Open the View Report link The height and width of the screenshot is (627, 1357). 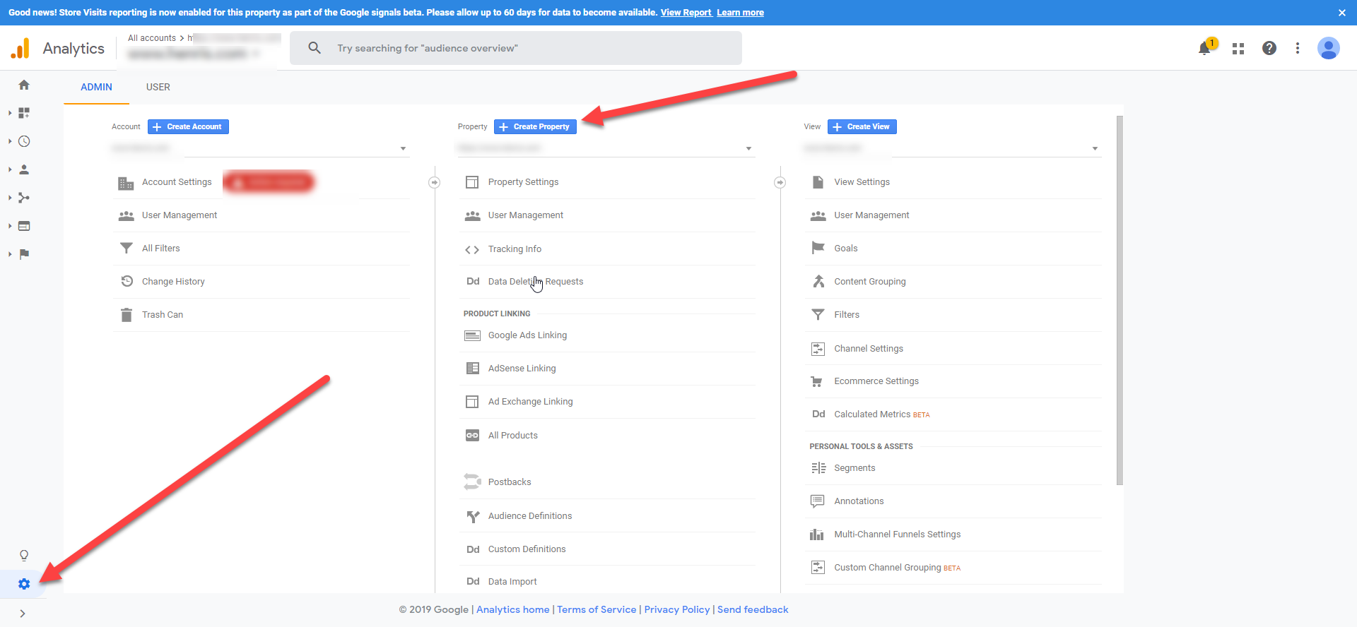(x=686, y=13)
